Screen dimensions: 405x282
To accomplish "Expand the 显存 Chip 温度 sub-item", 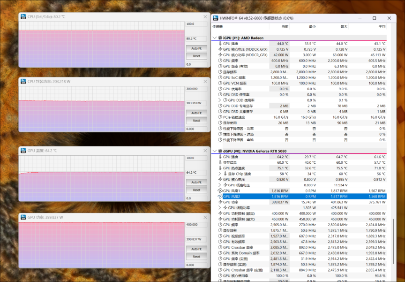I will point(220,174).
